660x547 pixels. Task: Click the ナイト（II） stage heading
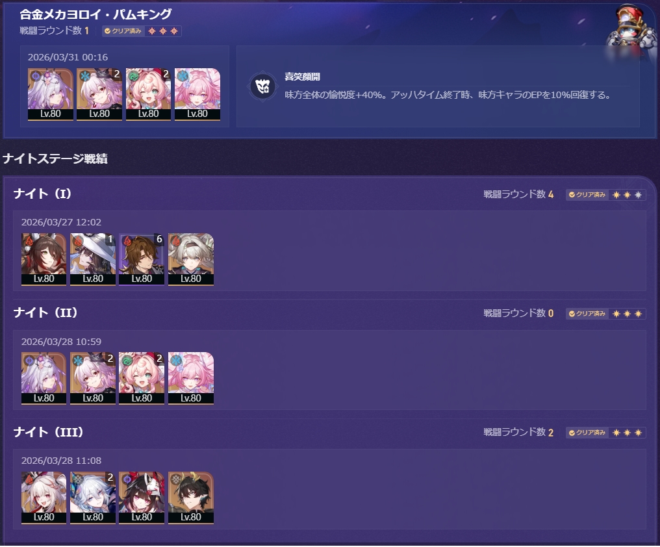click(x=45, y=312)
